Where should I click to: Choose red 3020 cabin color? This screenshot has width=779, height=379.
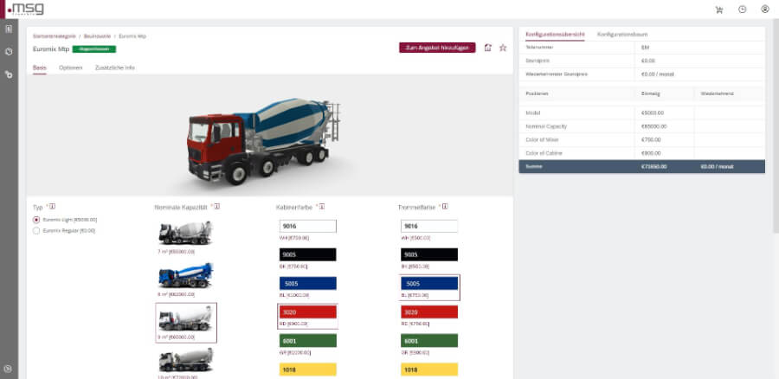pyautogui.click(x=307, y=312)
